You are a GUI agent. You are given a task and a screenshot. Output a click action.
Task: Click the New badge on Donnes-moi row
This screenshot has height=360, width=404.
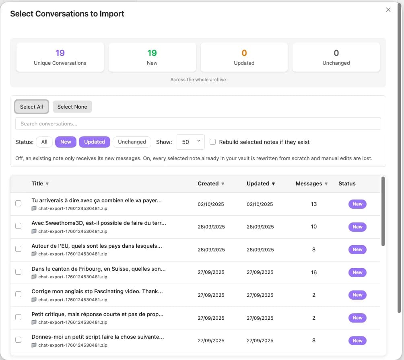(x=357, y=341)
